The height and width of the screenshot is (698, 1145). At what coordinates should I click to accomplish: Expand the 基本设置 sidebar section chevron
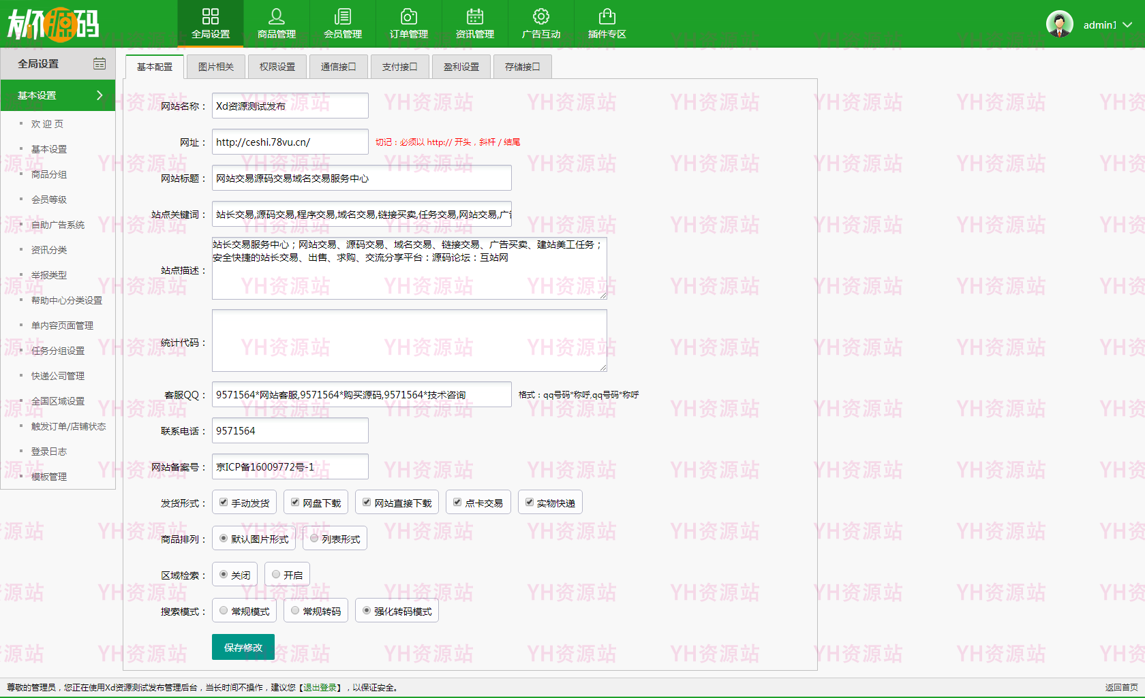[100, 95]
